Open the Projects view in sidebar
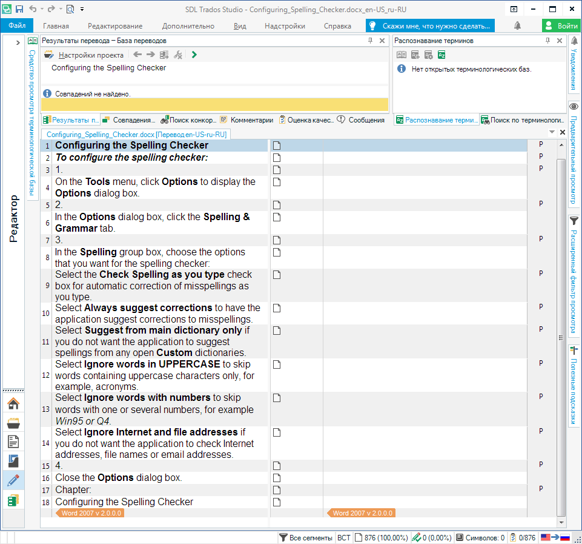The width and height of the screenshot is (582, 544). [x=13, y=423]
